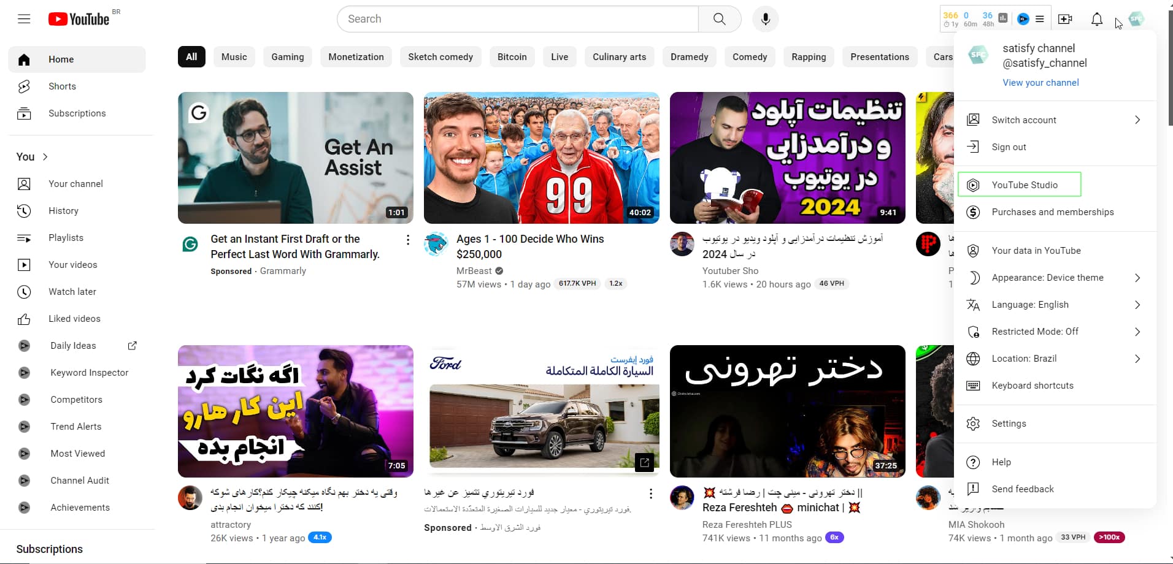1173x564 pixels.
Task: Go to Shorts in sidebar
Action: 62,86
